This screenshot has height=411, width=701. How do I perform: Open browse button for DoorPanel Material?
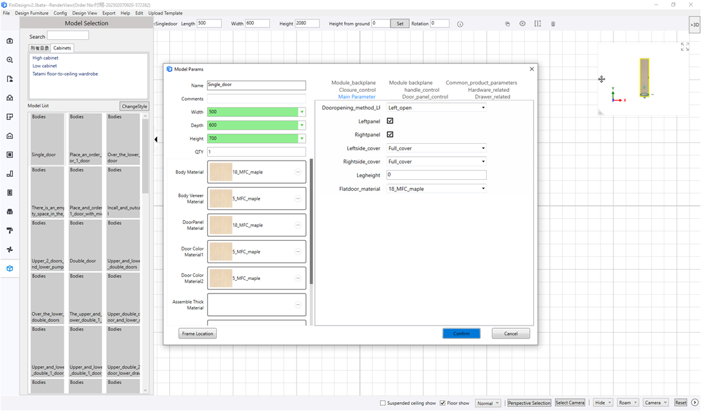[x=298, y=225]
